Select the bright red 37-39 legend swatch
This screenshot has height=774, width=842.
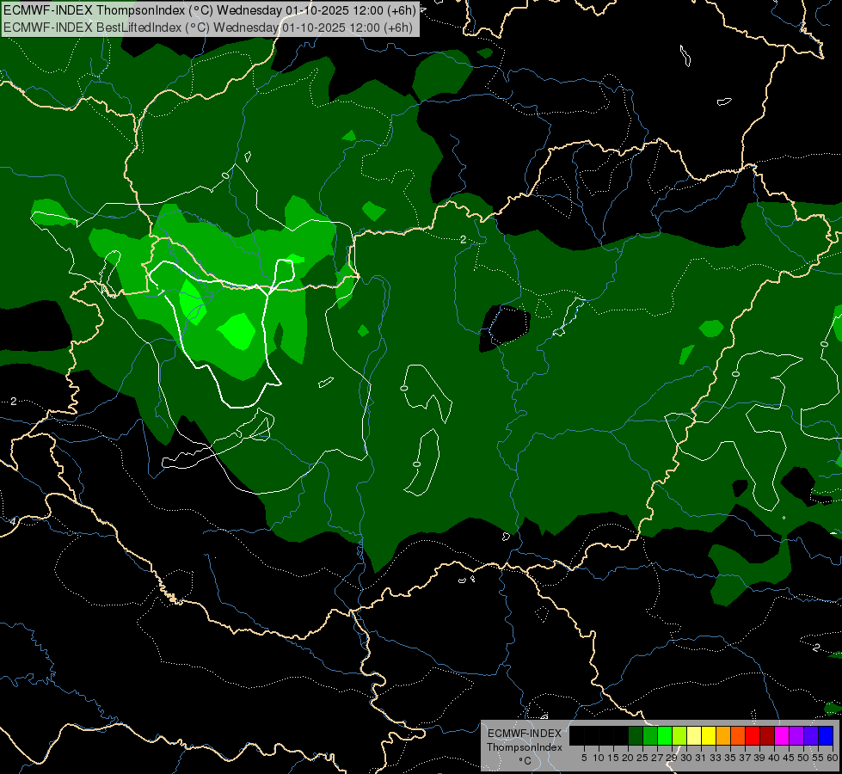coord(753,735)
